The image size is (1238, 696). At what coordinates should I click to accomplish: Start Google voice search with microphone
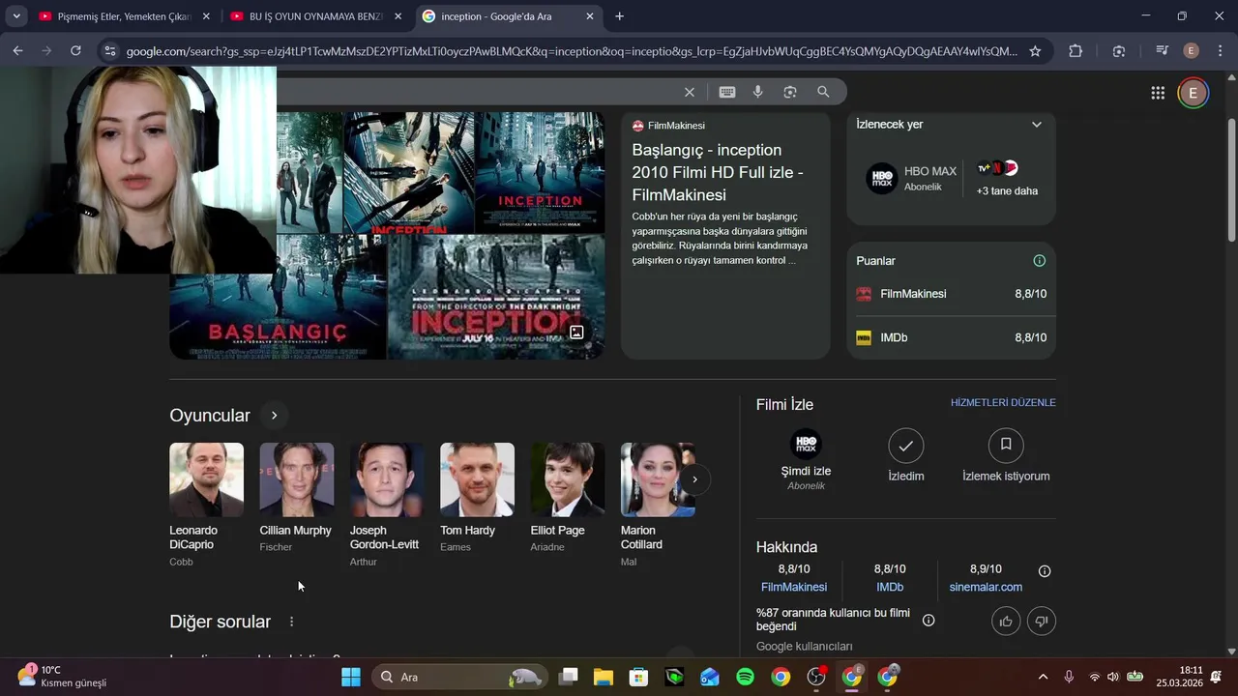click(x=758, y=92)
